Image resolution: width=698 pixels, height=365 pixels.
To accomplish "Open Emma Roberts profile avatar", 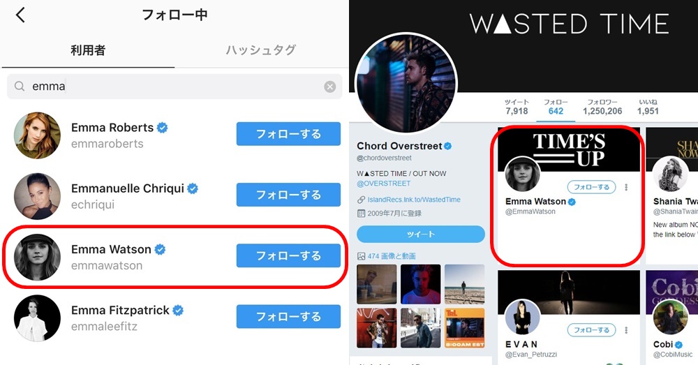I will click(38, 135).
